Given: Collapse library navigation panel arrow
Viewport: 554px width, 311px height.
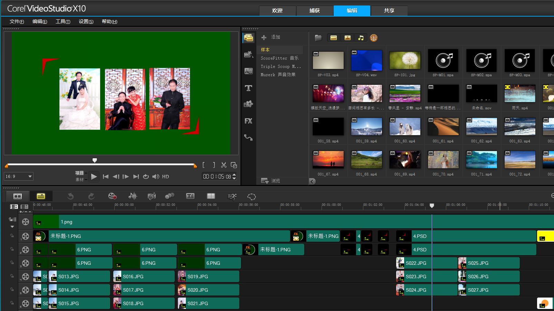Looking at the screenshot, I should (x=312, y=181).
